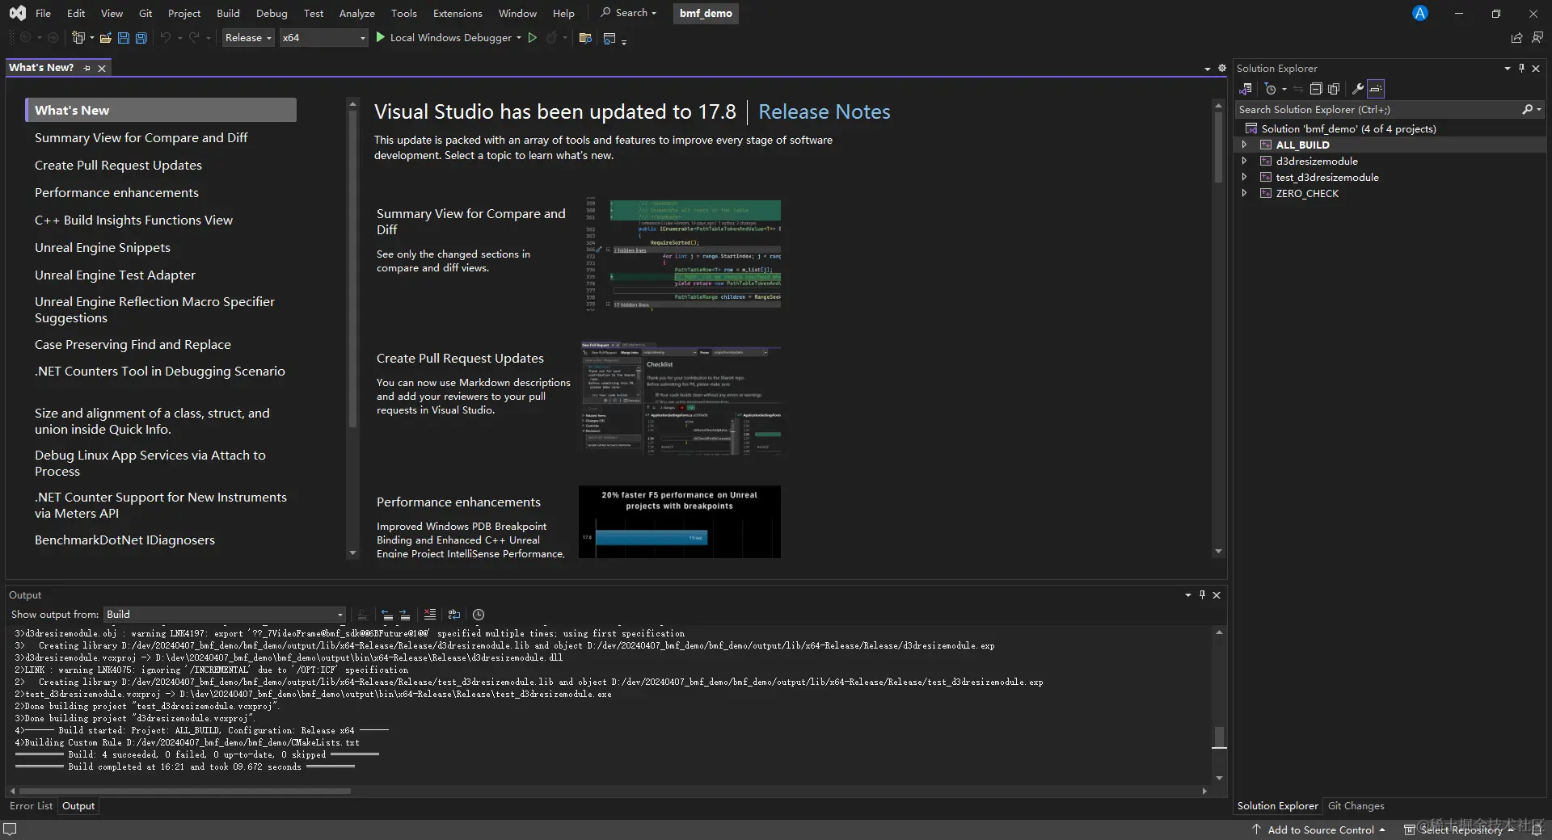
Task: Click the Output panel vertical scrollbar thumb
Action: pos(1219,737)
